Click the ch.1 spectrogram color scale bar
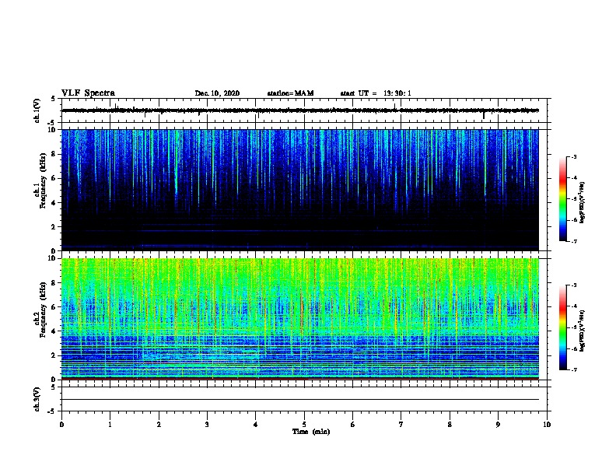Viewport: 616px width, 476px height. tap(562, 199)
